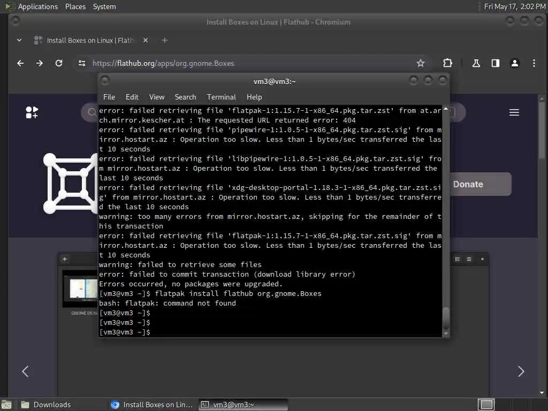Screen dimensions: 548x411
Task: Go back in Chromium
Action: pyautogui.click(x=20, y=63)
